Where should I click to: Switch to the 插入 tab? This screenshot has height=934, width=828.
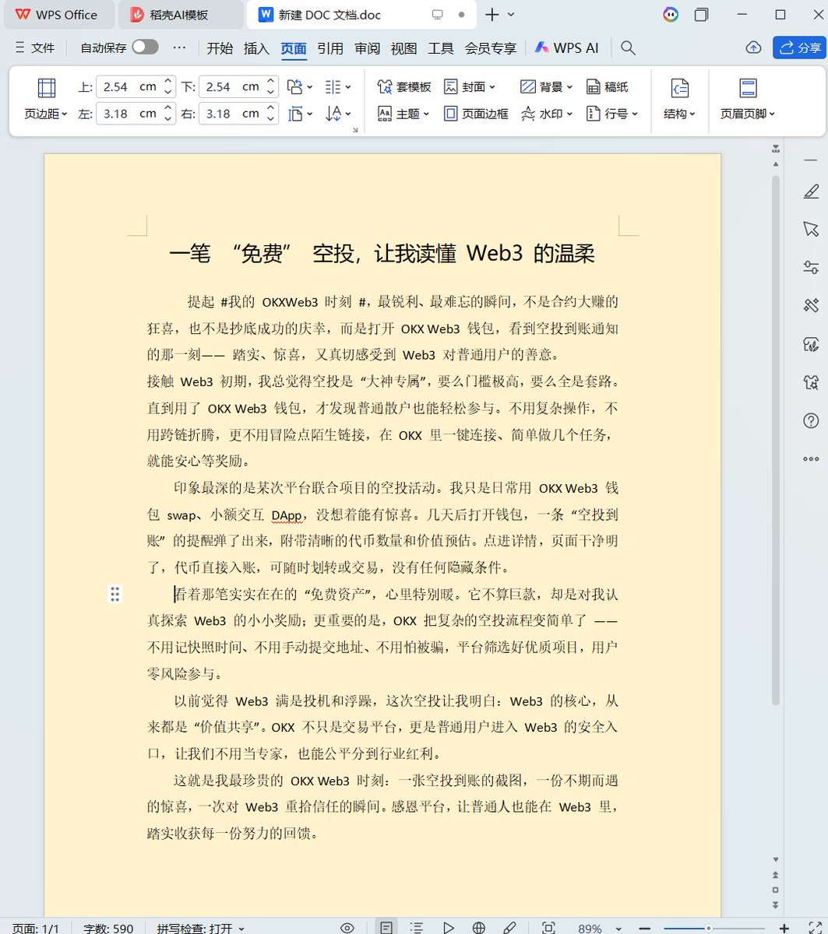coord(256,47)
